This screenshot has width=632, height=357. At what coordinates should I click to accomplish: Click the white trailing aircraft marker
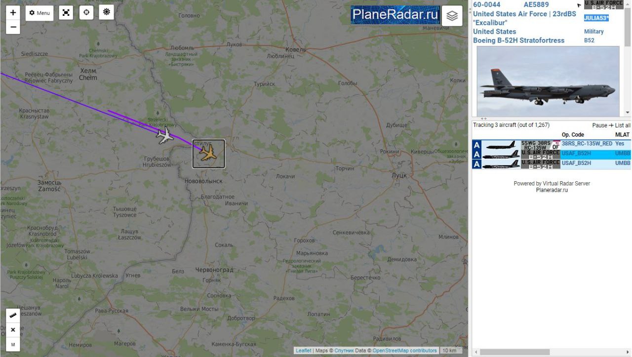pos(165,135)
